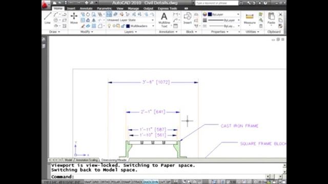
Task: Select the Rotate tool in Modify panel
Action: point(88,14)
